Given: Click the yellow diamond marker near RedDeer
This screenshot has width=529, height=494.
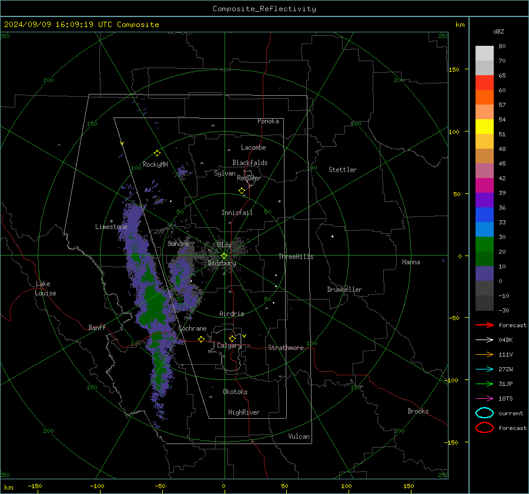Looking at the screenshot, I should (x=242, y=191).
